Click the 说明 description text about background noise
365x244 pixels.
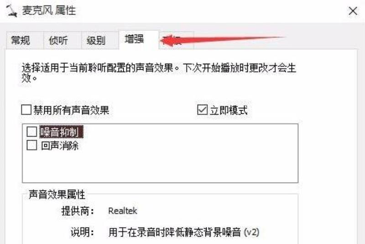(x=184, y=232)
